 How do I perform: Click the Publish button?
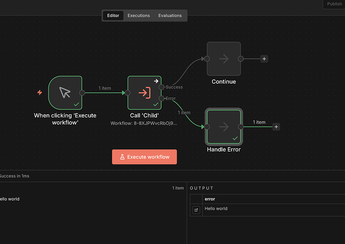(x=334, y=4)
